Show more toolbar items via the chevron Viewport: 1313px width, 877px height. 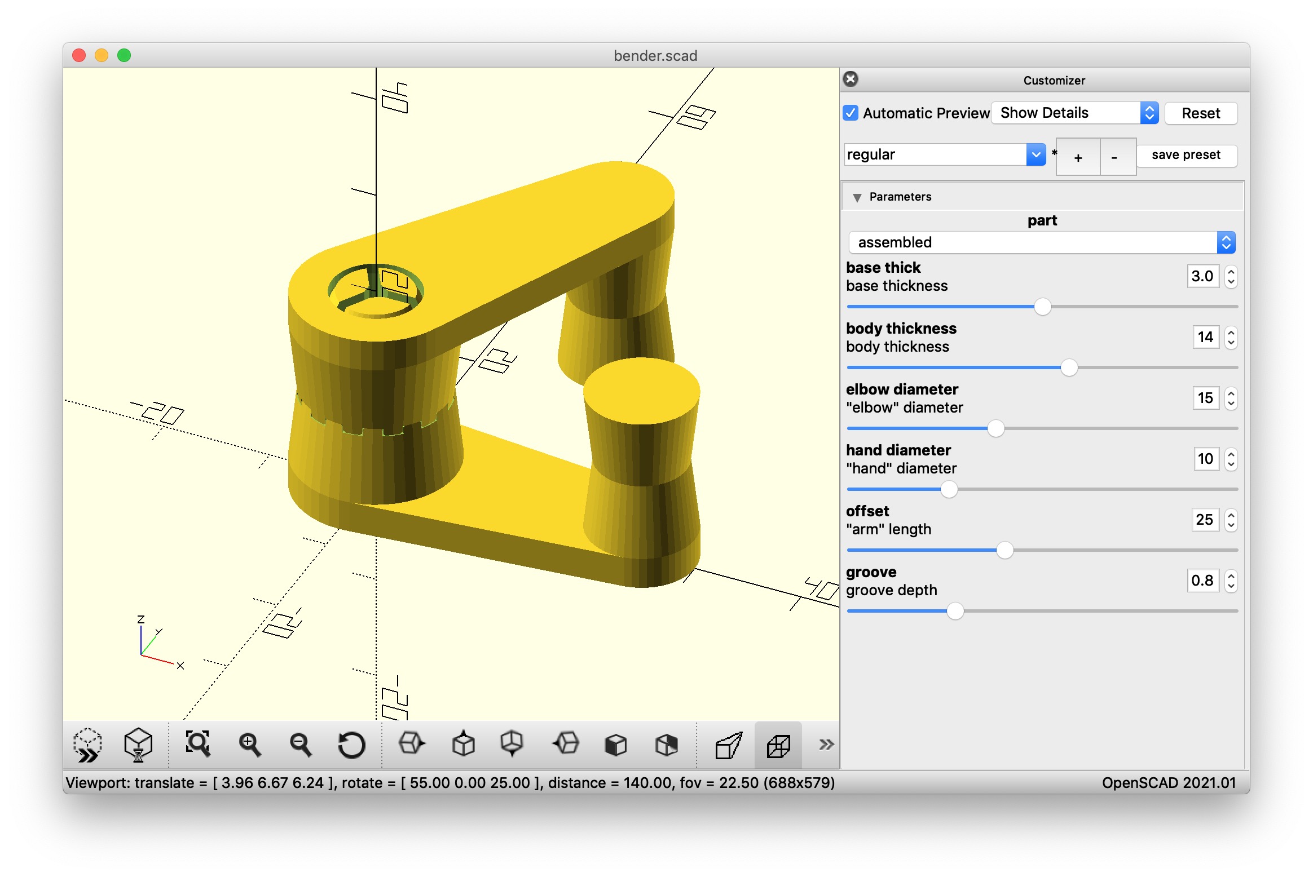pos(826,745)
